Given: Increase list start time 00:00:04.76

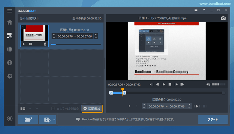Looking at the screenshot, I should click(x=54, y=34).
